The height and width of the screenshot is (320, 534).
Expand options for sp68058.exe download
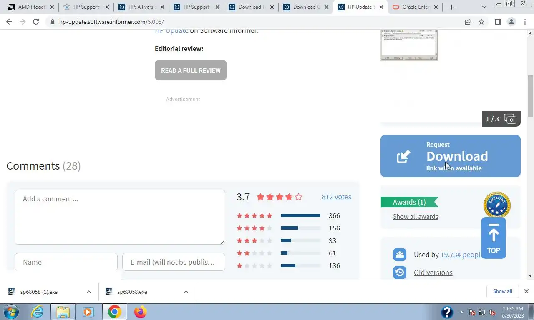[x=186, y=292]
